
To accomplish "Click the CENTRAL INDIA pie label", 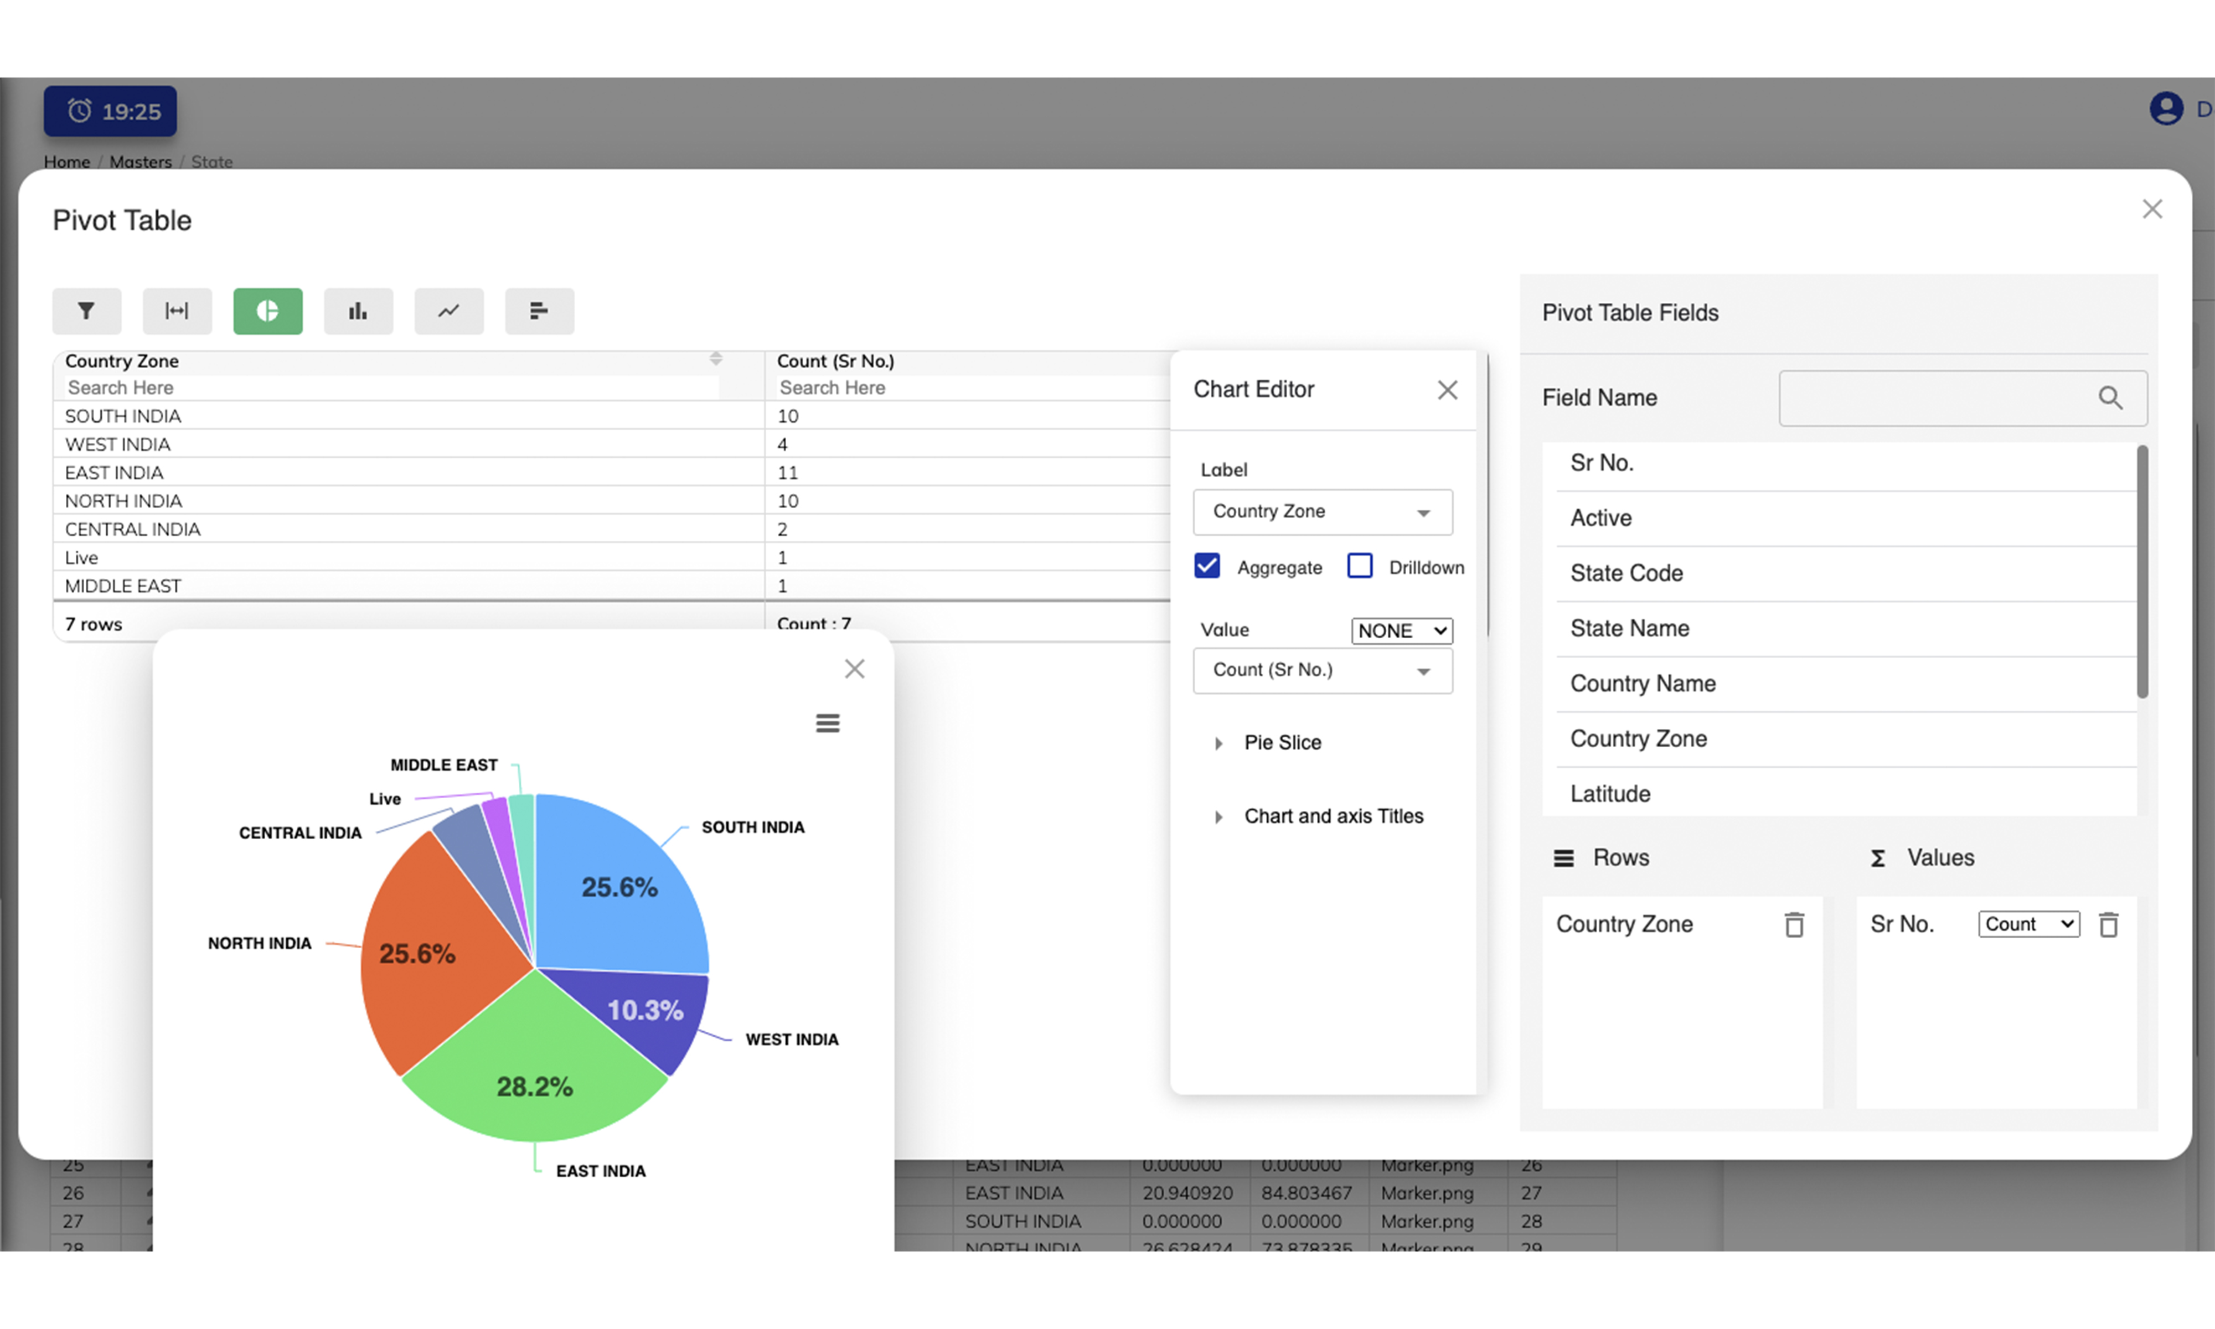I will point(300,833).
